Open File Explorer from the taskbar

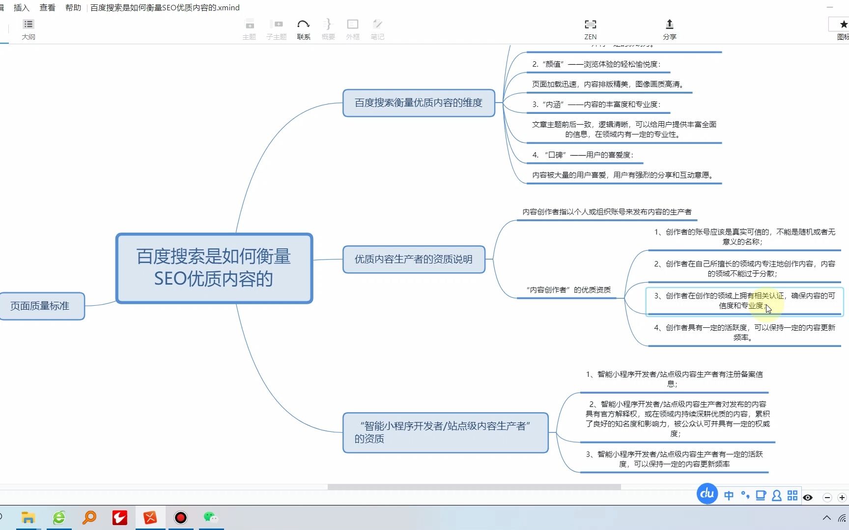[x=28, y=518]
